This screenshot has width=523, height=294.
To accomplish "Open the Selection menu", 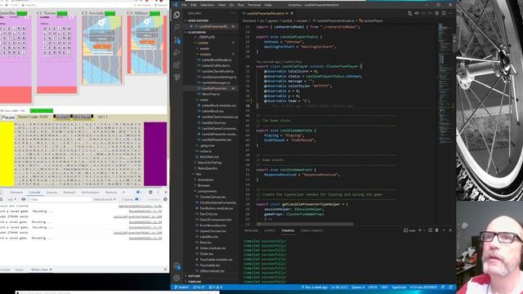I will tap(207, 5).
